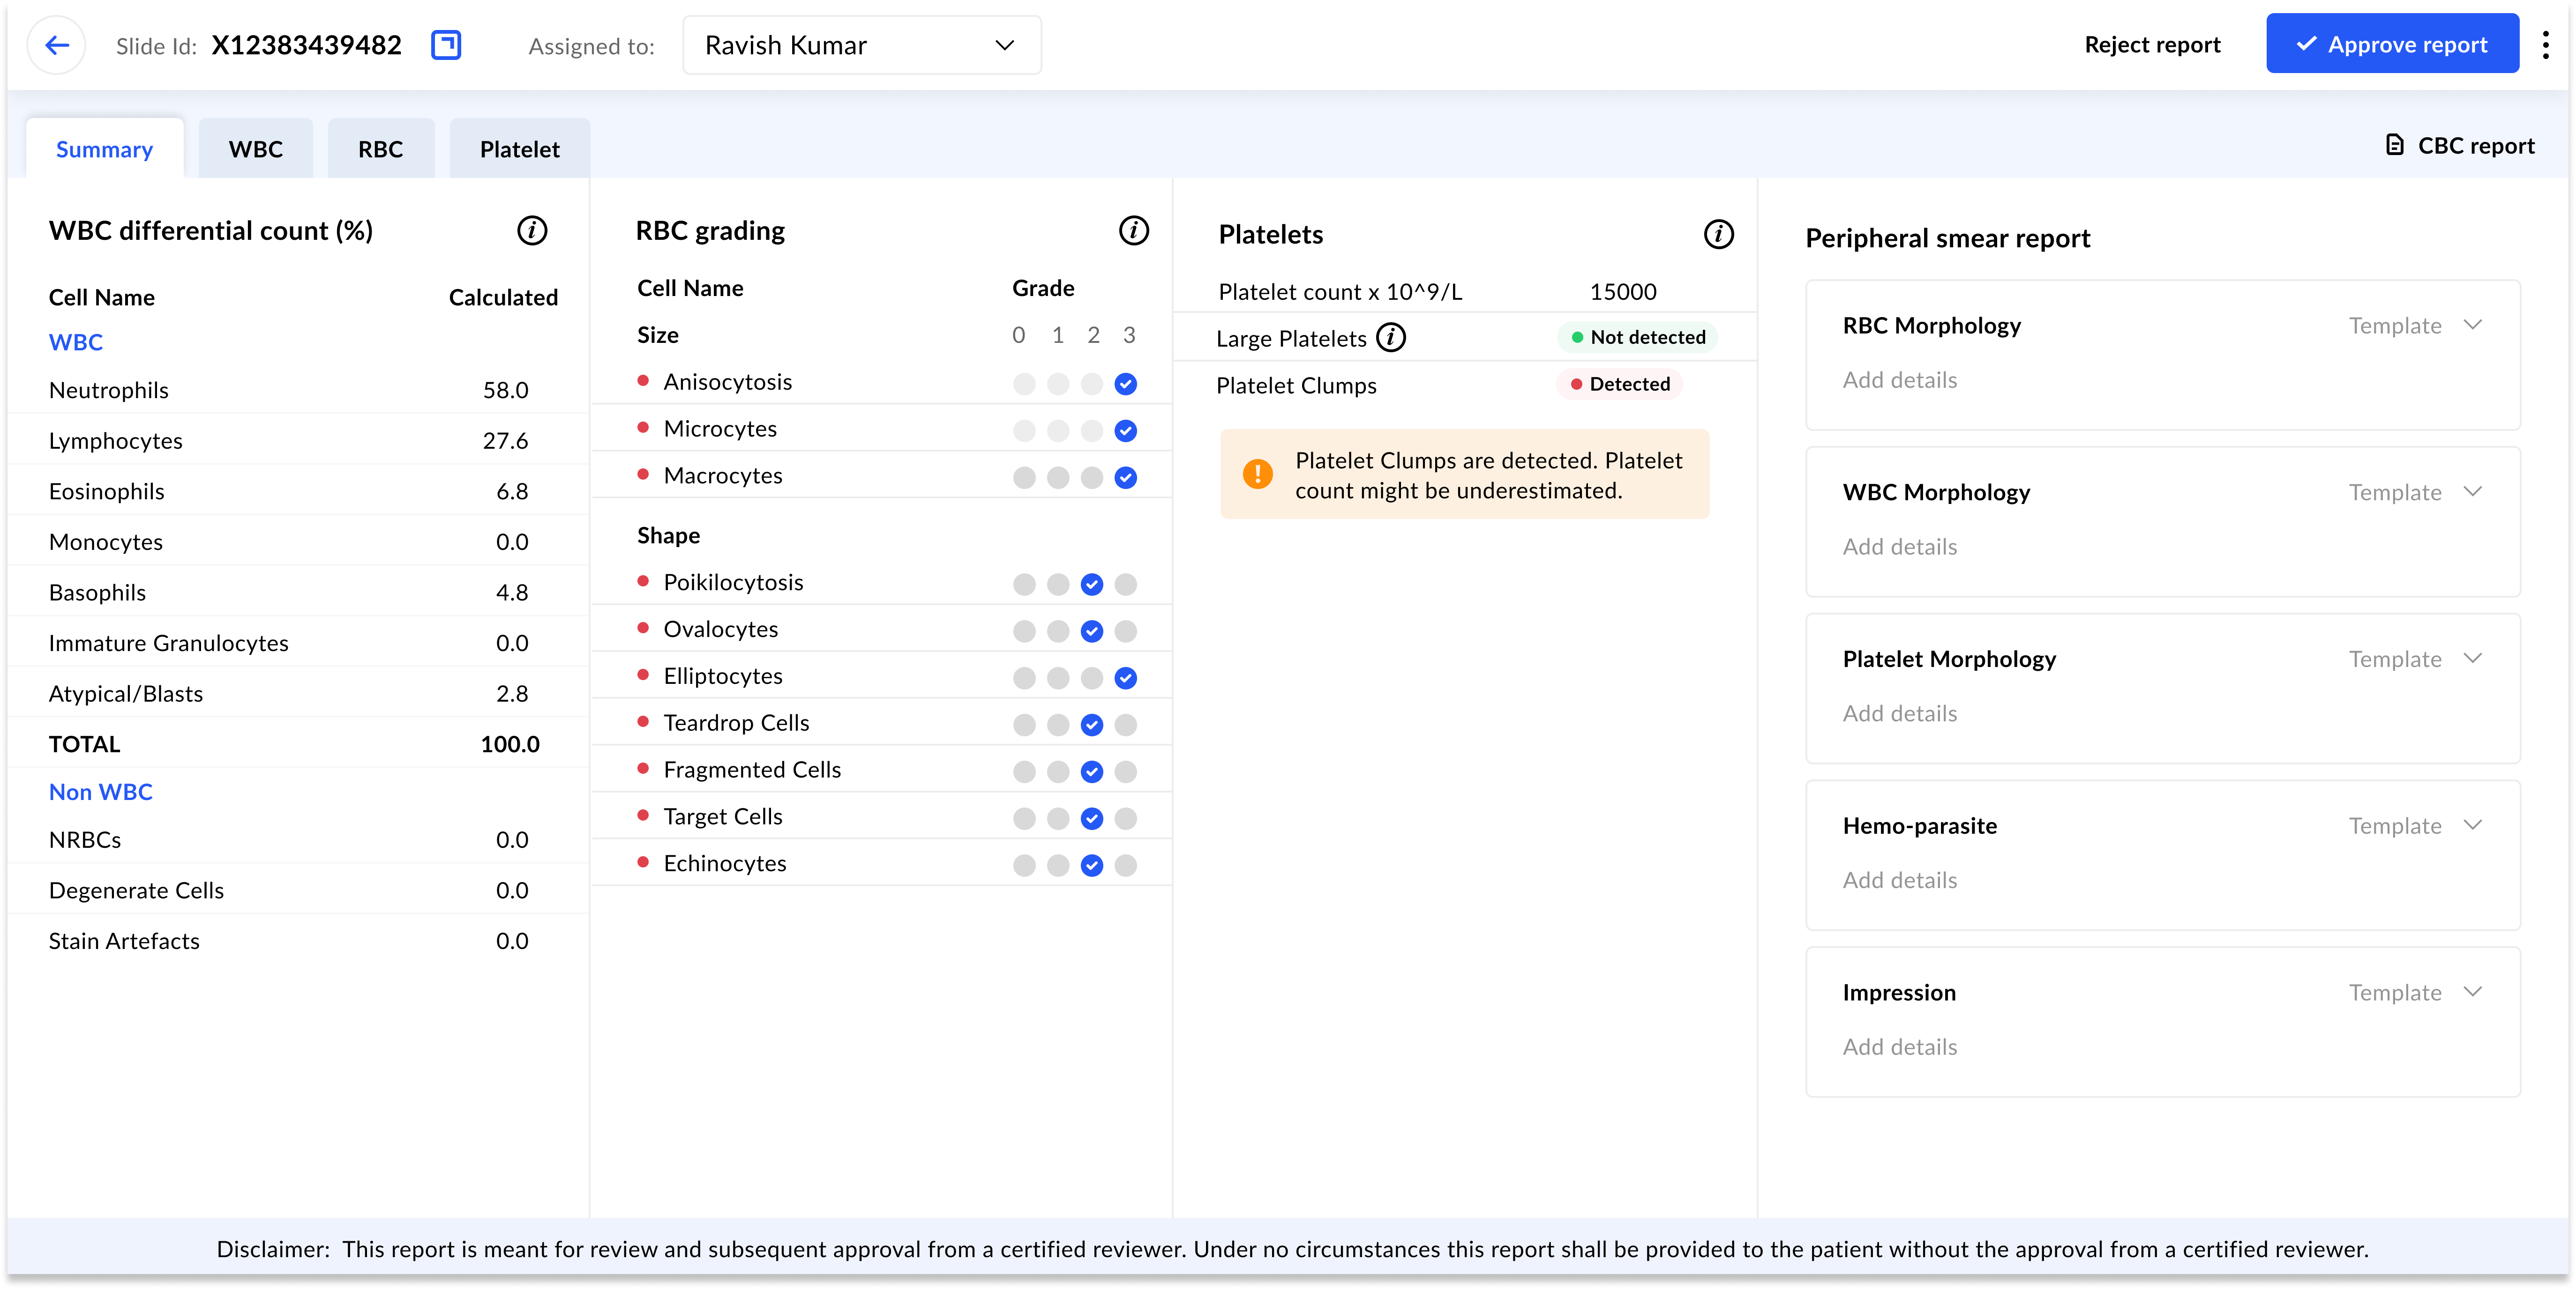Click the Degenerate Cells row label

coord(136,891)
